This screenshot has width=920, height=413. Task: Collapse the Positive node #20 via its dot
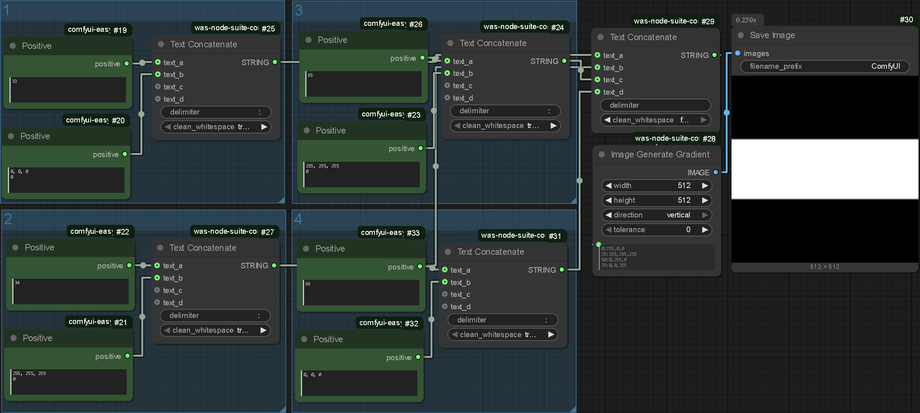[11, 136]
